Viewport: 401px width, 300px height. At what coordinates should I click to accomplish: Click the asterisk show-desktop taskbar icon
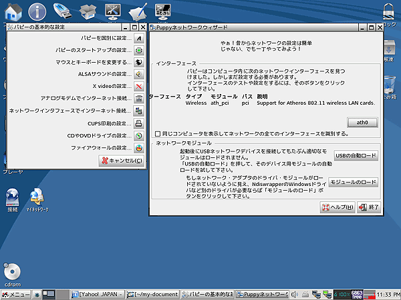37,295
